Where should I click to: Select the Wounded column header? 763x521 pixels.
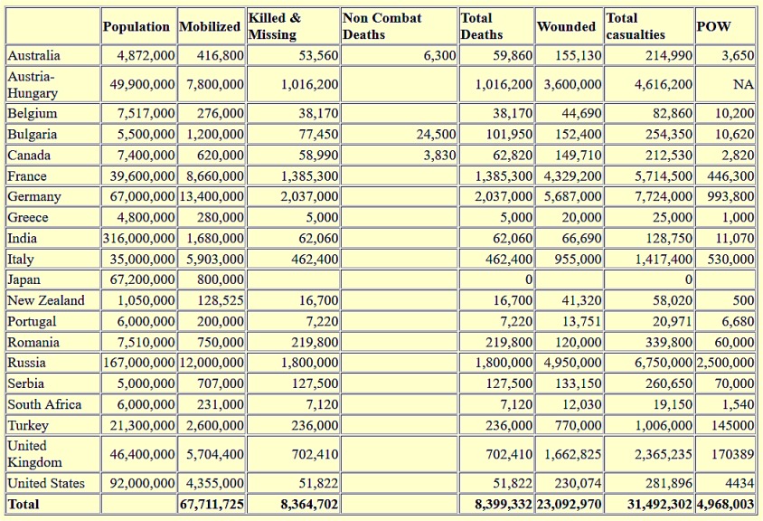tap(569, 26)
